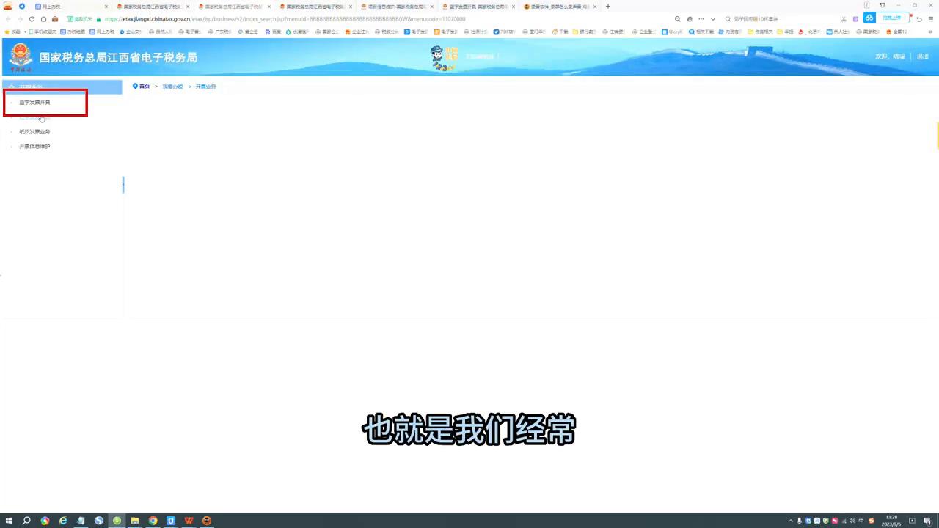Open 我要办税 from the breadcrumb
This screenshot has height=528, width=939.
[x=172, y=87]
